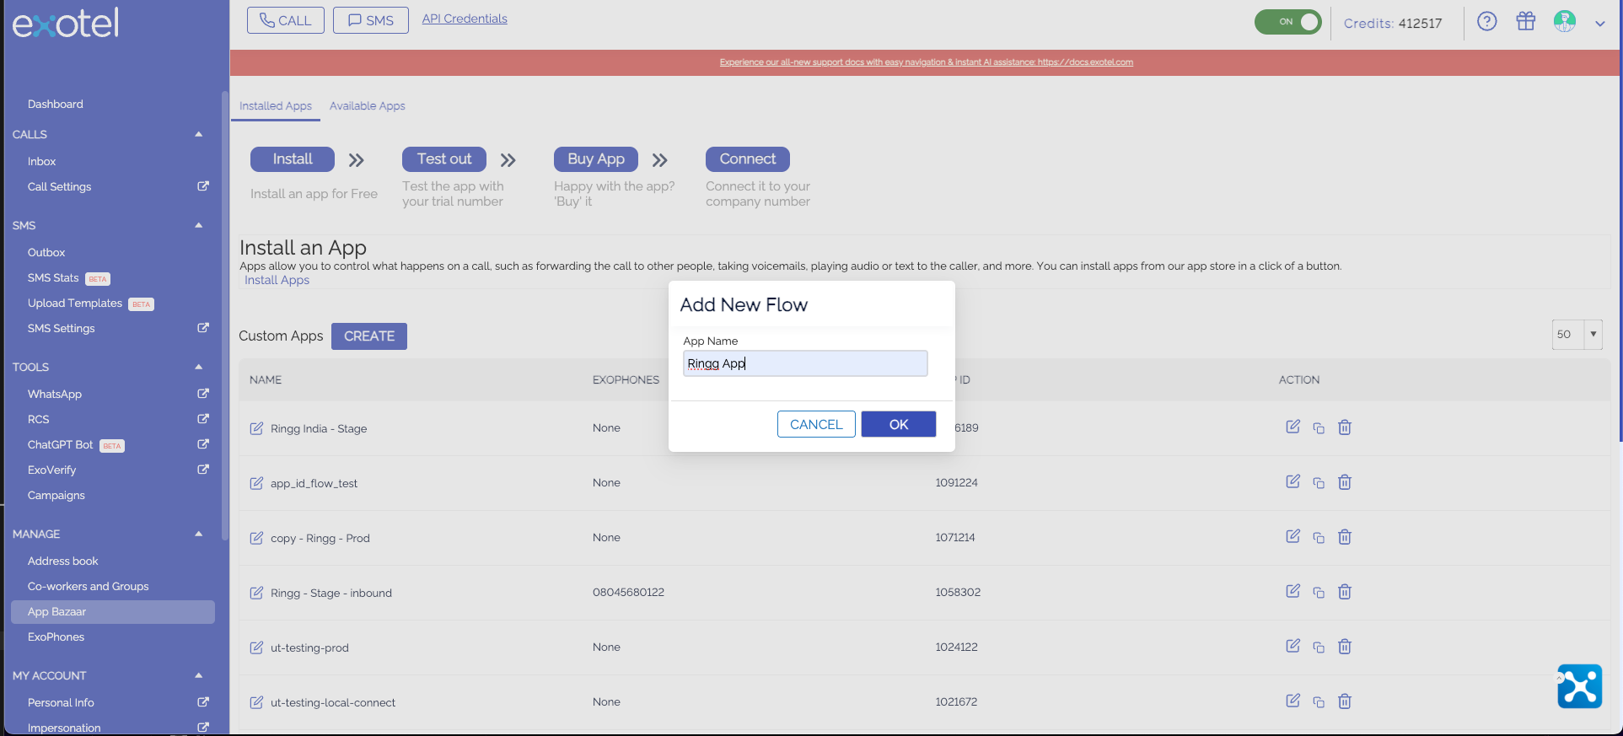The image size is (1623, 736).
Task: Open Dashboard in sidebar
Action: click(56, 105)
